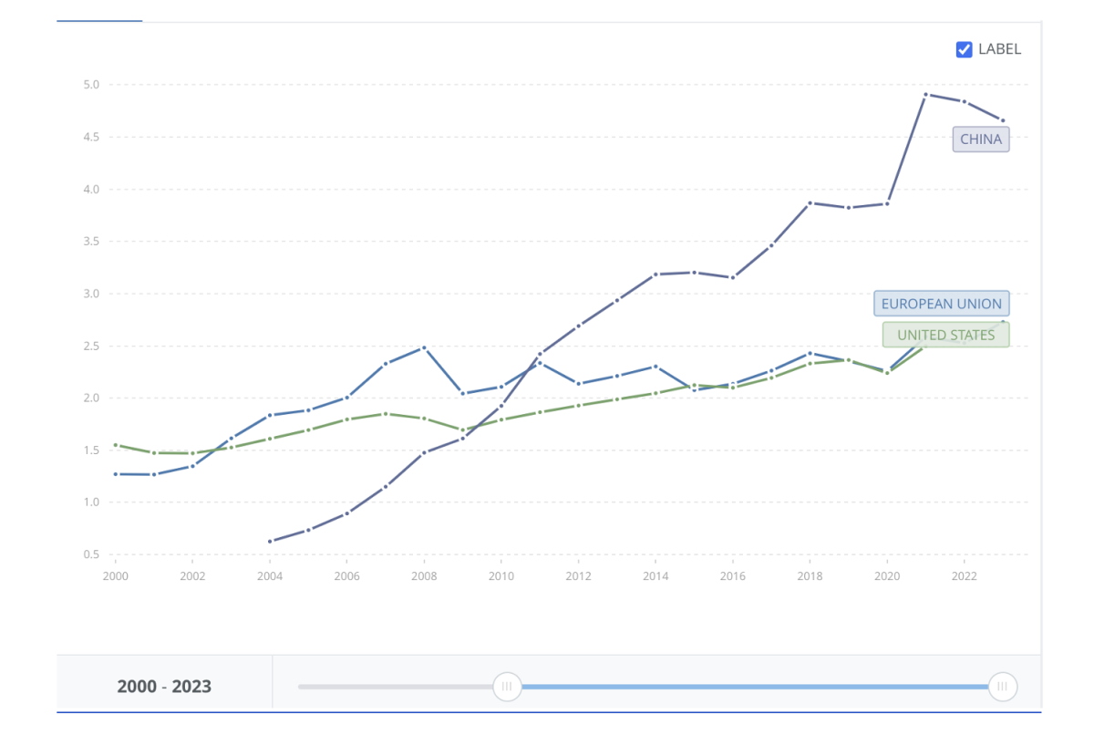The height and width of the screenshot is (735, 1094).
Task: Select China's first data point at 2004
Action: pos(270,541)
